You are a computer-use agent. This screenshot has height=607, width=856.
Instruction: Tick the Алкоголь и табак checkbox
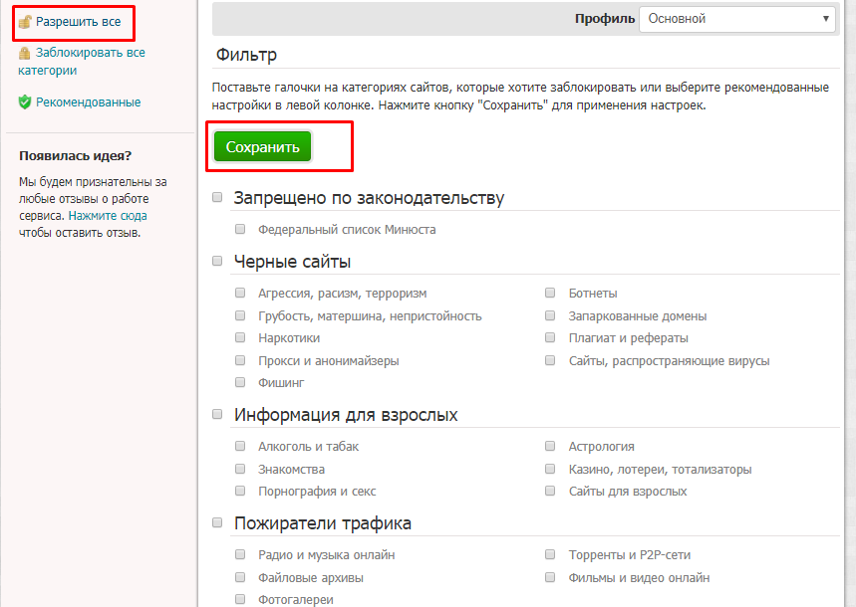[240, 446]
